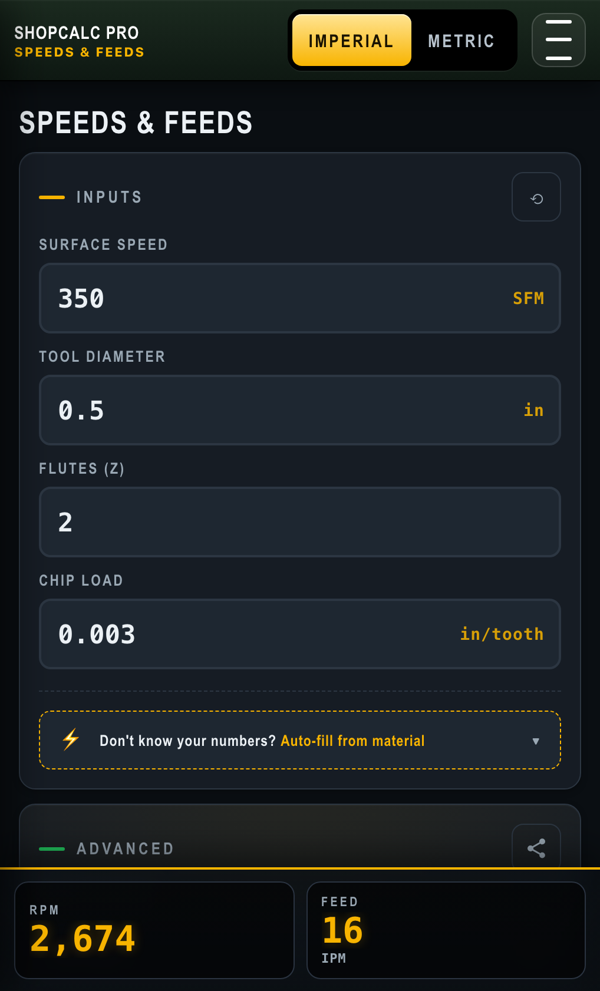Click the Chip Load input field

[248, 634]
